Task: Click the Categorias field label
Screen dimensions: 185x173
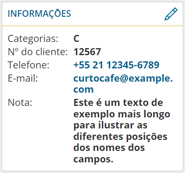Action: pos(33,39)
